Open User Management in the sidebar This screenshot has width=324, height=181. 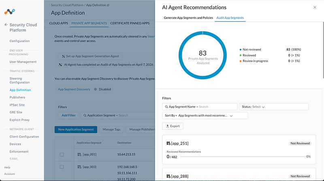point(23,62)
